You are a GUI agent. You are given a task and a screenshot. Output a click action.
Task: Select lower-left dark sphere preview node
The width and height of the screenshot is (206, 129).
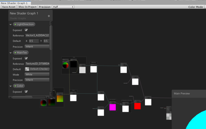(43, 103)
